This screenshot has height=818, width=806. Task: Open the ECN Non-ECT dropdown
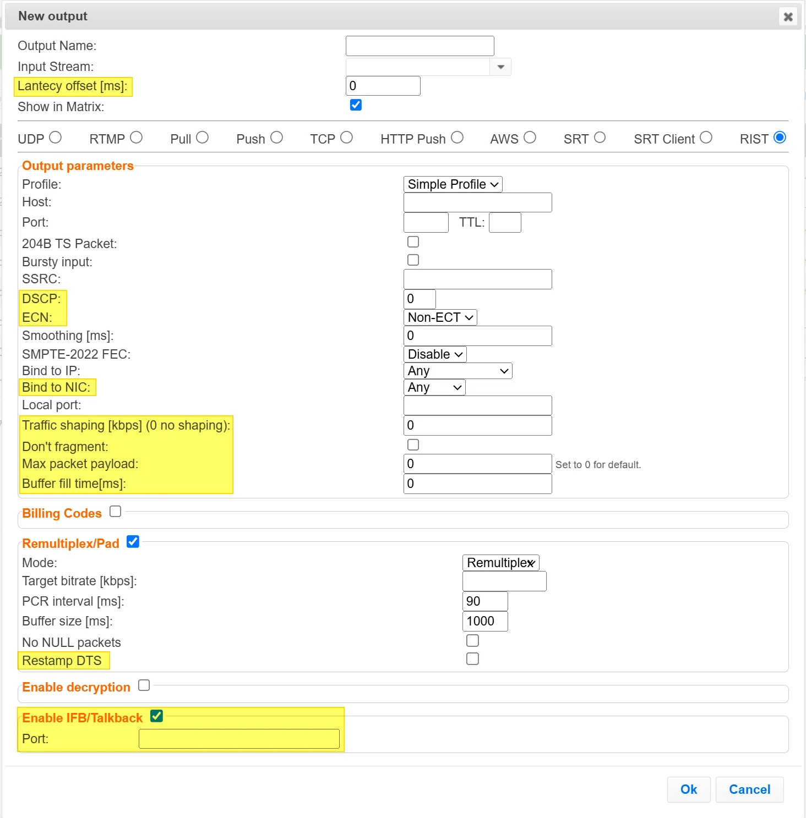440,317
